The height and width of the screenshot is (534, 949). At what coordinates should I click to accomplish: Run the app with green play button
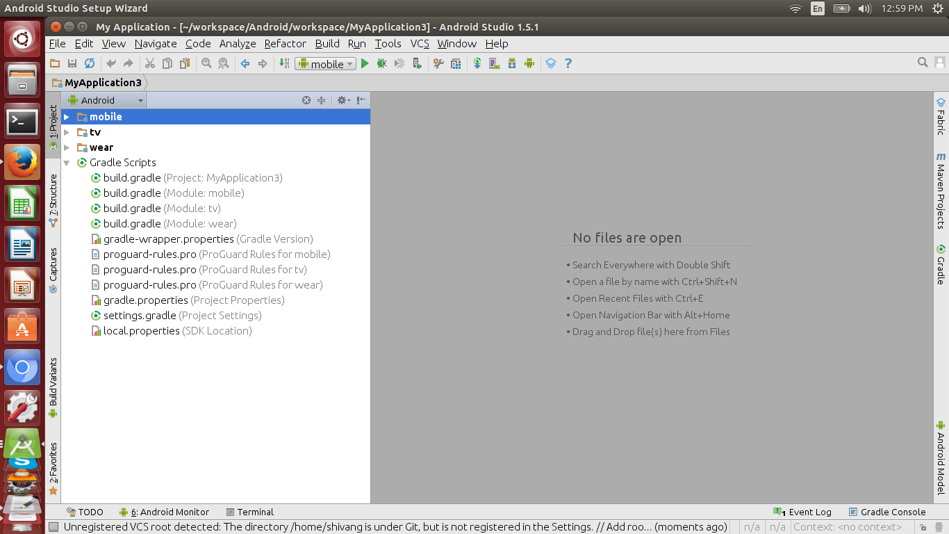coord(365,63)
